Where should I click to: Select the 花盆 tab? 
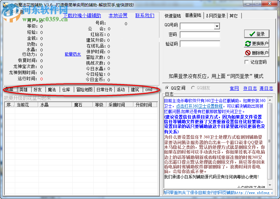tap(10, 89)
